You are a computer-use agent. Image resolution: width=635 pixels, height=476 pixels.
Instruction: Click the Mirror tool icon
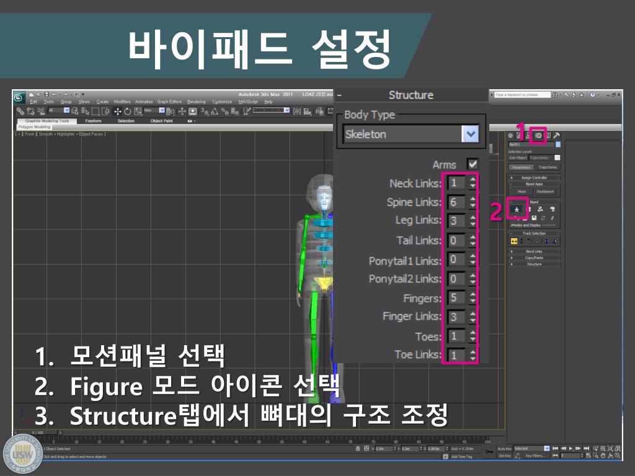point(297,112)
